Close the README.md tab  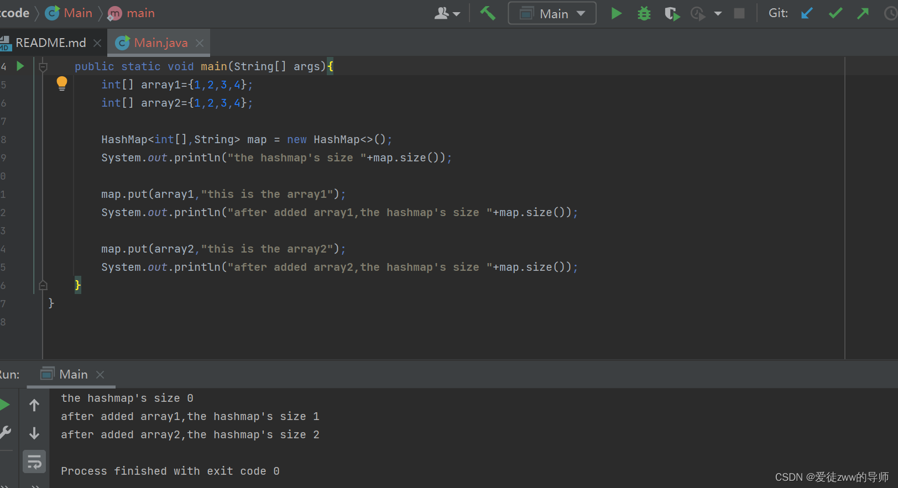tap(97, 43)
